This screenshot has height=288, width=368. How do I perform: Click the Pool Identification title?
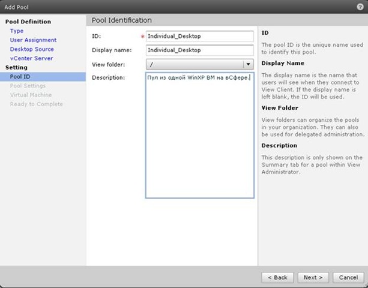pyautogui.click(x=122, y=20)
